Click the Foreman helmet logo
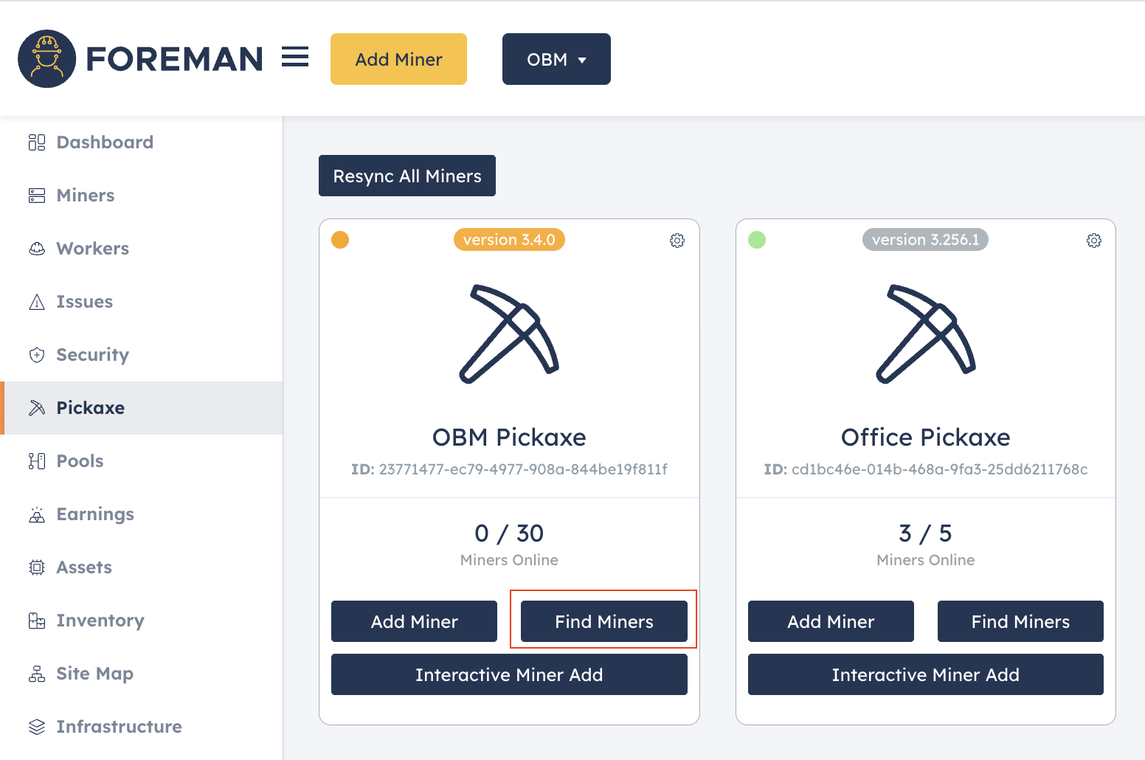1145x760 pixels. tap(47, 59)
